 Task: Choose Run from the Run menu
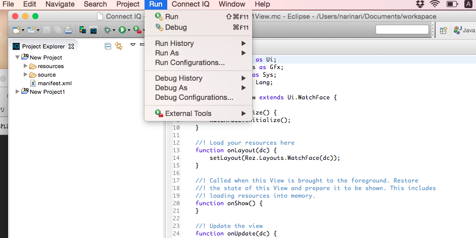198,17
